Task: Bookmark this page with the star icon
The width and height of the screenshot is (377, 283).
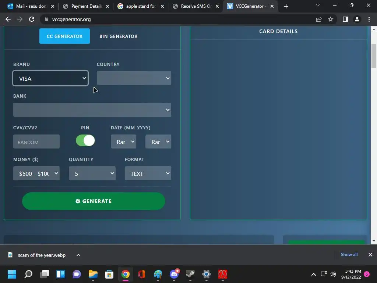Action: 331,19
